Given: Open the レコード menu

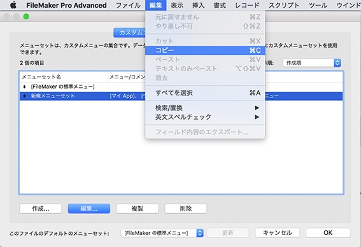Looking at the screenshot, I should point(247,5).
